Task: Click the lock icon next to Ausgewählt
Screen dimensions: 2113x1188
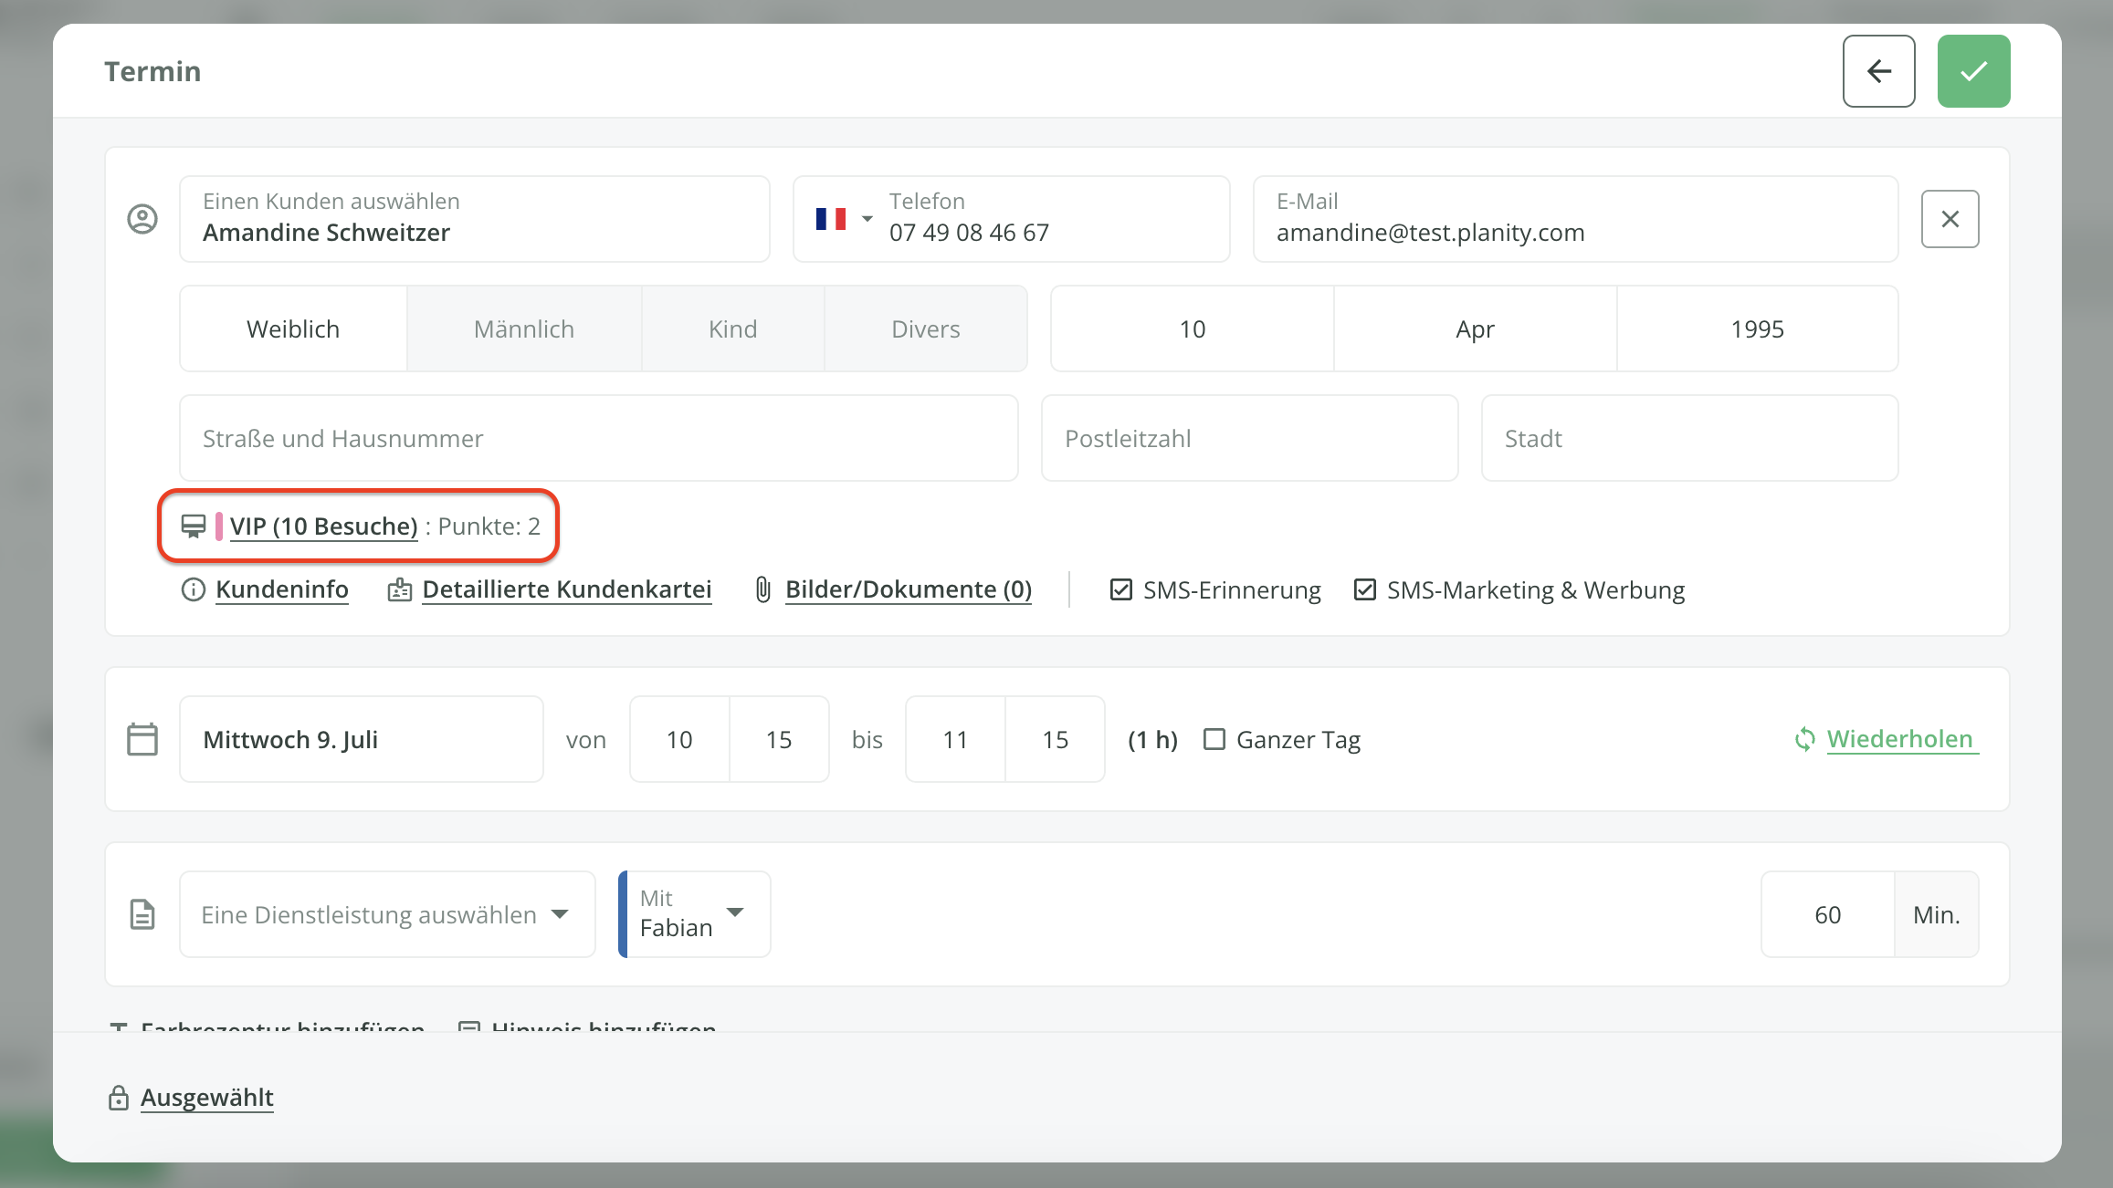Action: pos(119,1098)
